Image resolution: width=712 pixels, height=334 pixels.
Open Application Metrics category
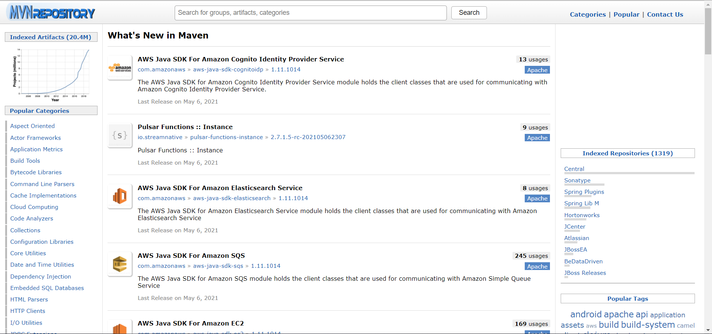(x=36, y=149)
